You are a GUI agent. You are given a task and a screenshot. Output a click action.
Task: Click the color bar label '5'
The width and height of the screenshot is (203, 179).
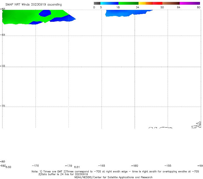pyautogui.click(x=101, y=7)
